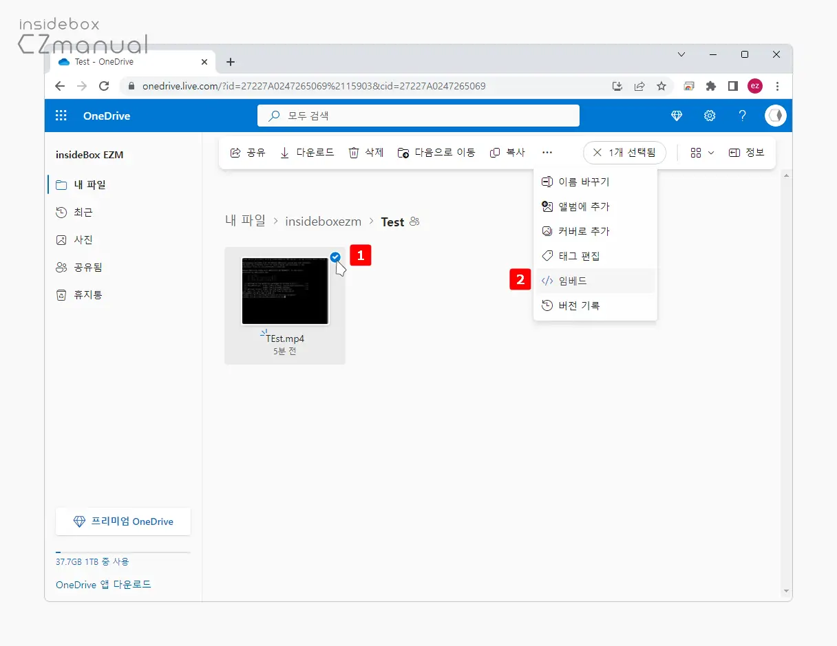Open the tab search chevron
The height and width of the screenshot is (646, 837).
coord(681,54)
